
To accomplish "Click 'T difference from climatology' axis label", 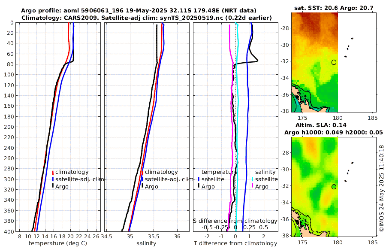I will coord(235,243).
